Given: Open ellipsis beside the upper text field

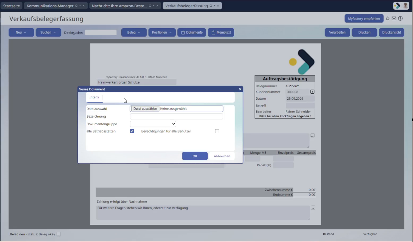Looking at the screenshot, I should (x=312, y=135).
